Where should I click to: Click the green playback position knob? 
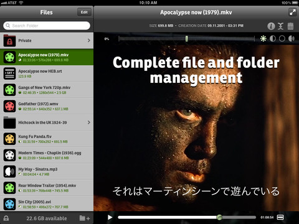[x=219, y=217]
